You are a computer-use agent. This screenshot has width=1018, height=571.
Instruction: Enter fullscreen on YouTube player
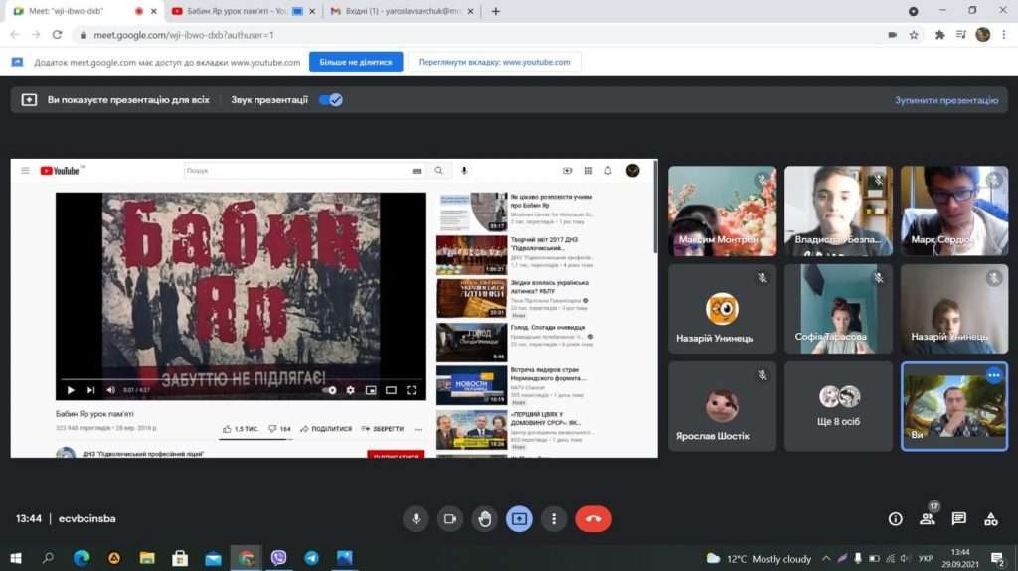pos(411,390)
